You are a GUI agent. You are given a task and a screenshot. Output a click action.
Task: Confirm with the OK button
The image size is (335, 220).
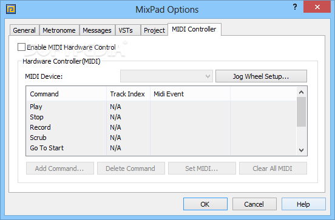(205, 204)
